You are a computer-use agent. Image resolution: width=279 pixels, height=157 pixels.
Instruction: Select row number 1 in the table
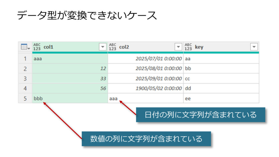(x=25, y=59)
